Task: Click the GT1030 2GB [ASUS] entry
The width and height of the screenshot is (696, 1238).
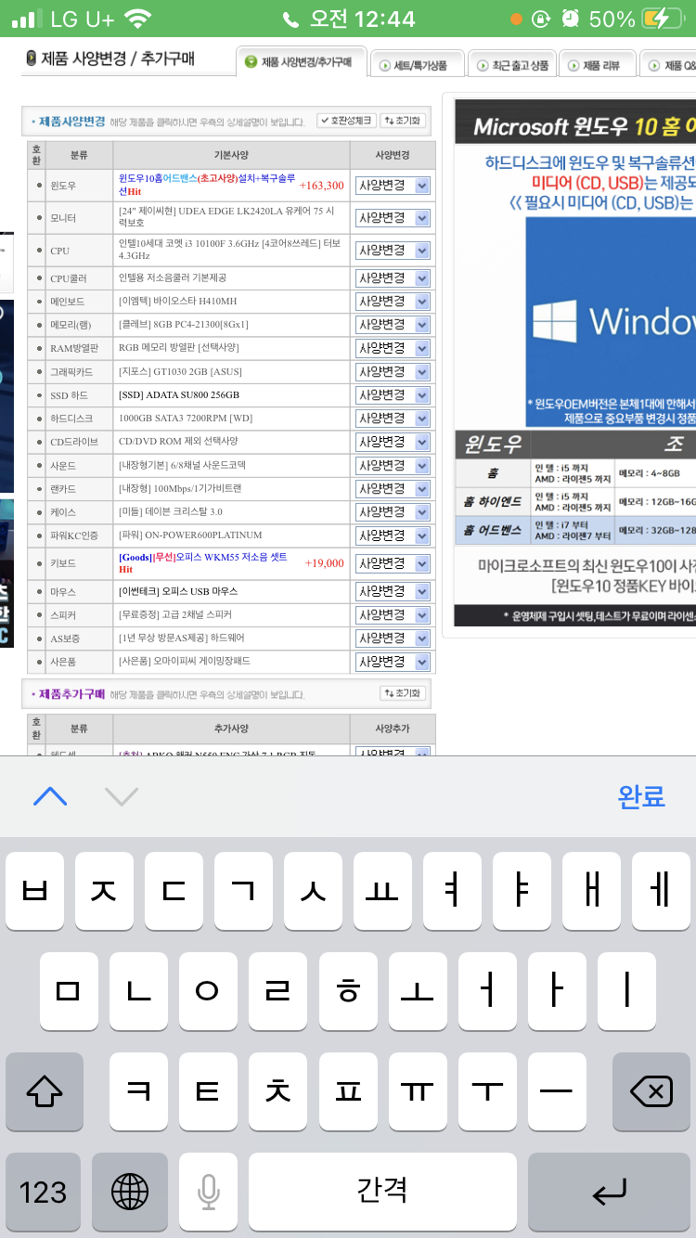Action: click(x=180, y=372)
